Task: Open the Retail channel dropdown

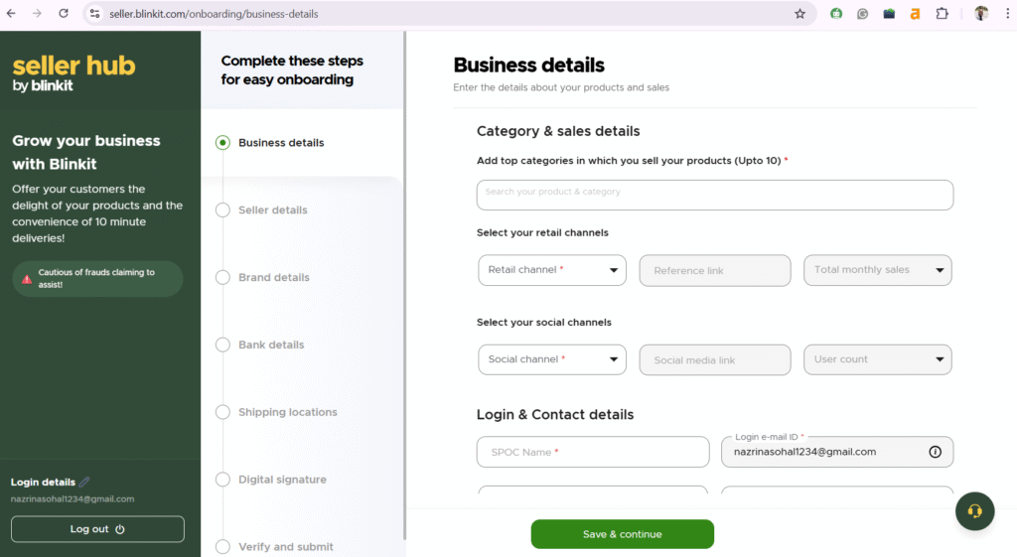Action: coord(551,270)
